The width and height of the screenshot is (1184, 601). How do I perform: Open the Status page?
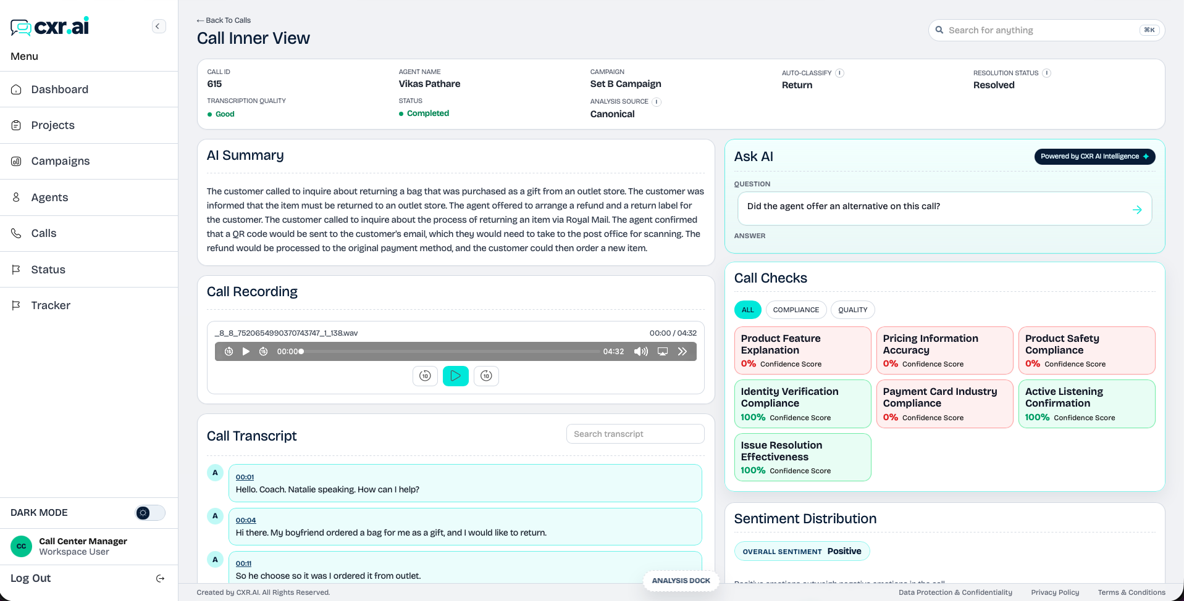(x=89, y=270)
